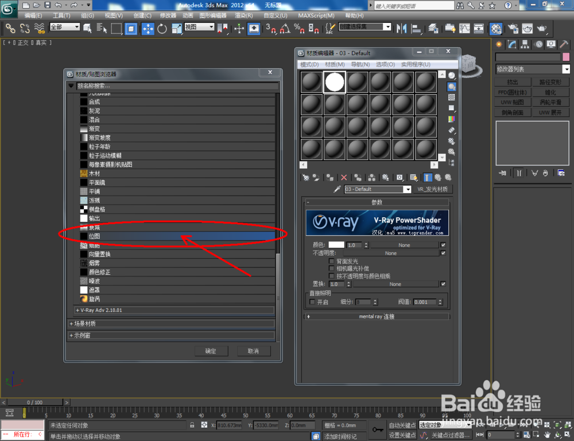Select the Scale tool in main toolbar
Screen dimensions: 574x441
point(176,29)
